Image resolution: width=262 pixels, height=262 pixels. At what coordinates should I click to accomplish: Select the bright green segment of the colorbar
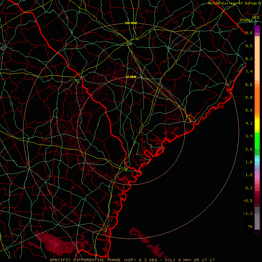[257, 140]
